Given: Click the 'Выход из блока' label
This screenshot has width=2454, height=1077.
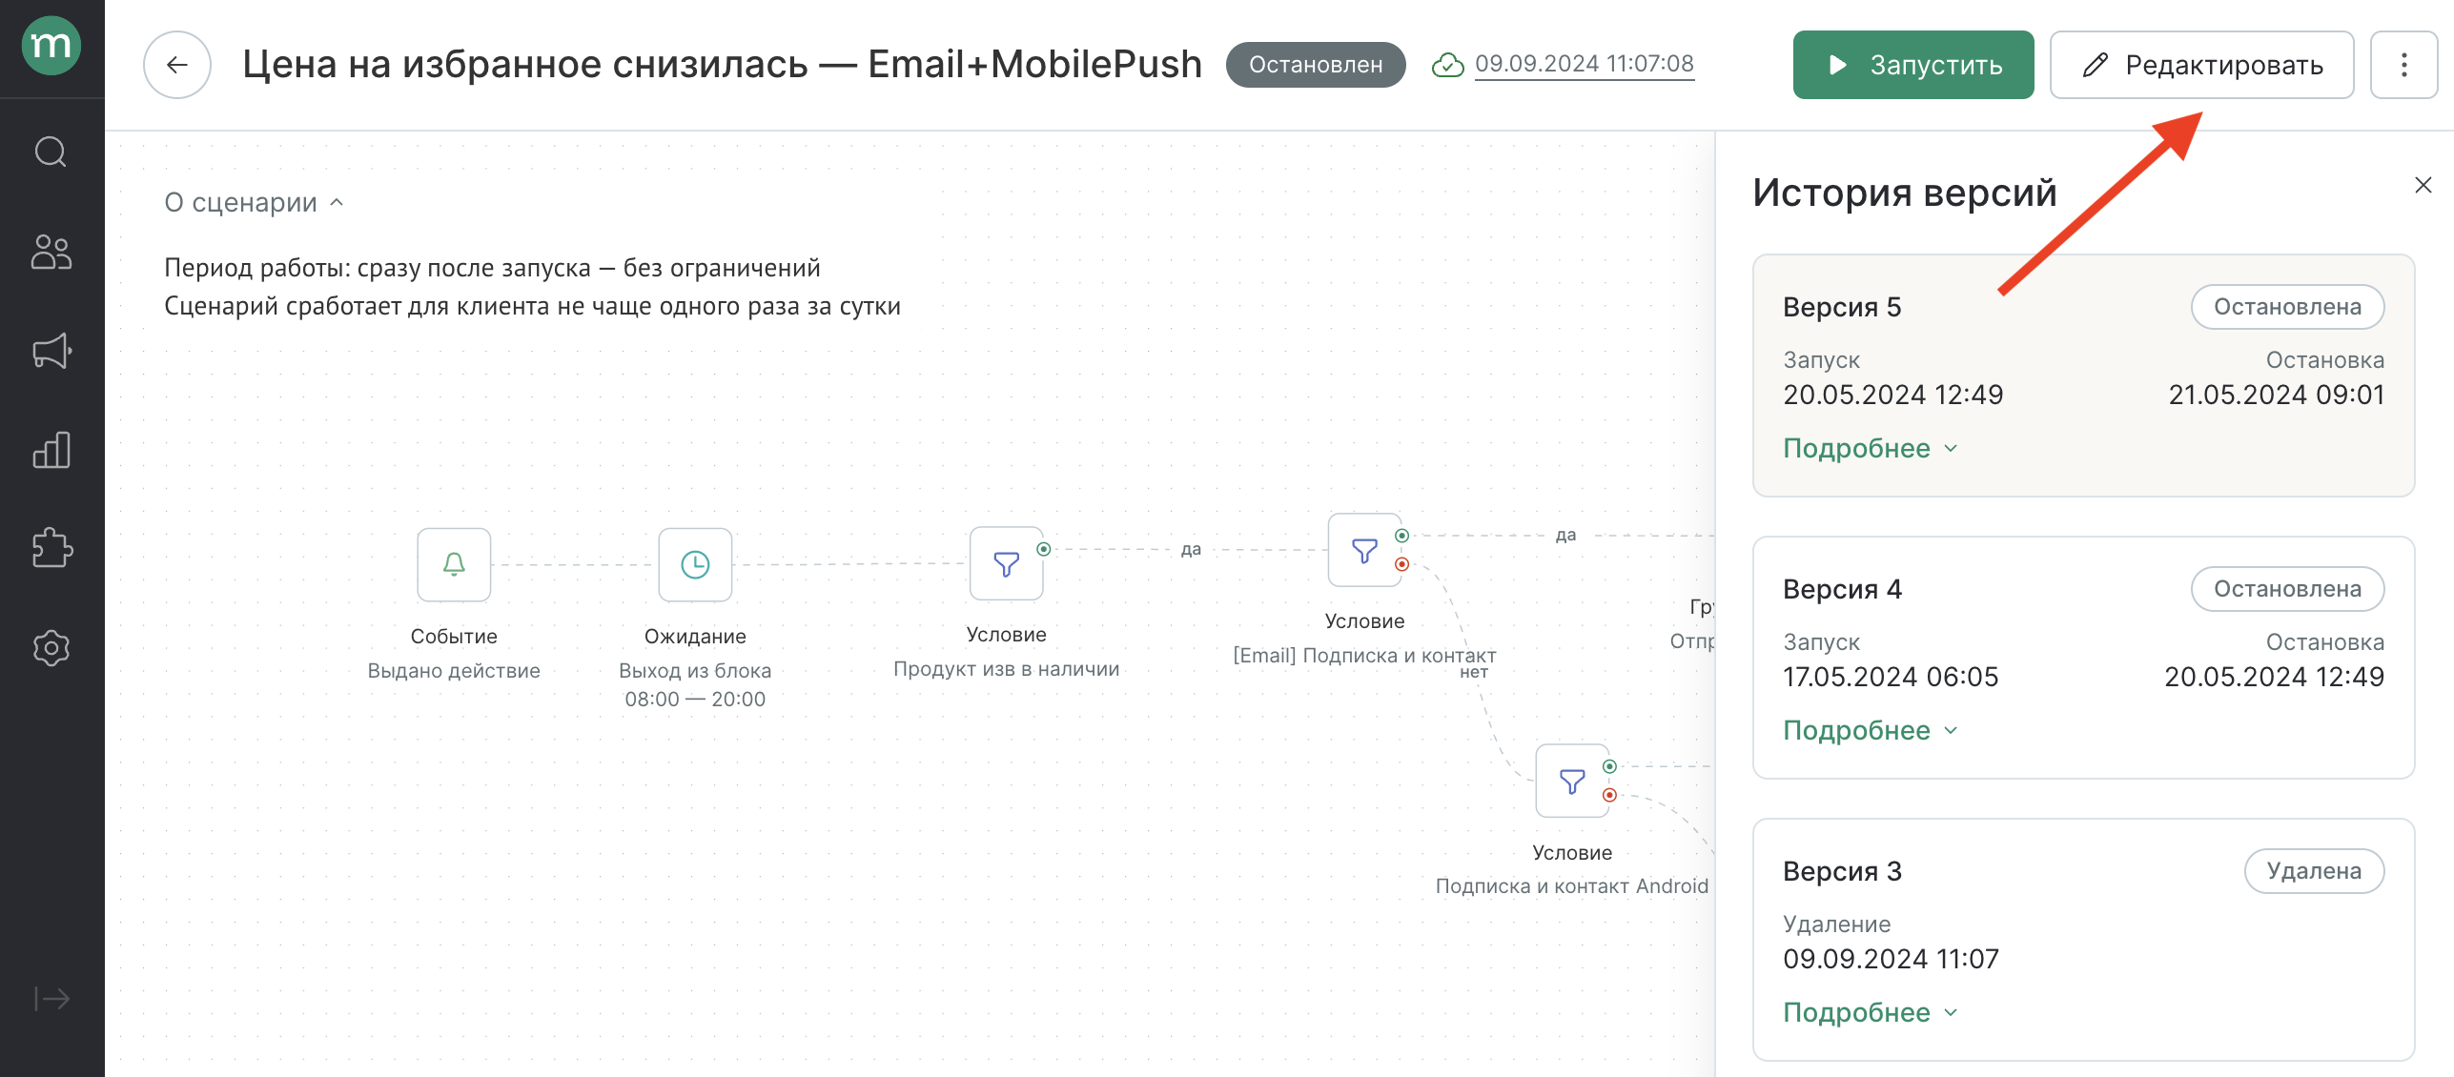Looking at the screenshot, I should [x=695, y=670].
